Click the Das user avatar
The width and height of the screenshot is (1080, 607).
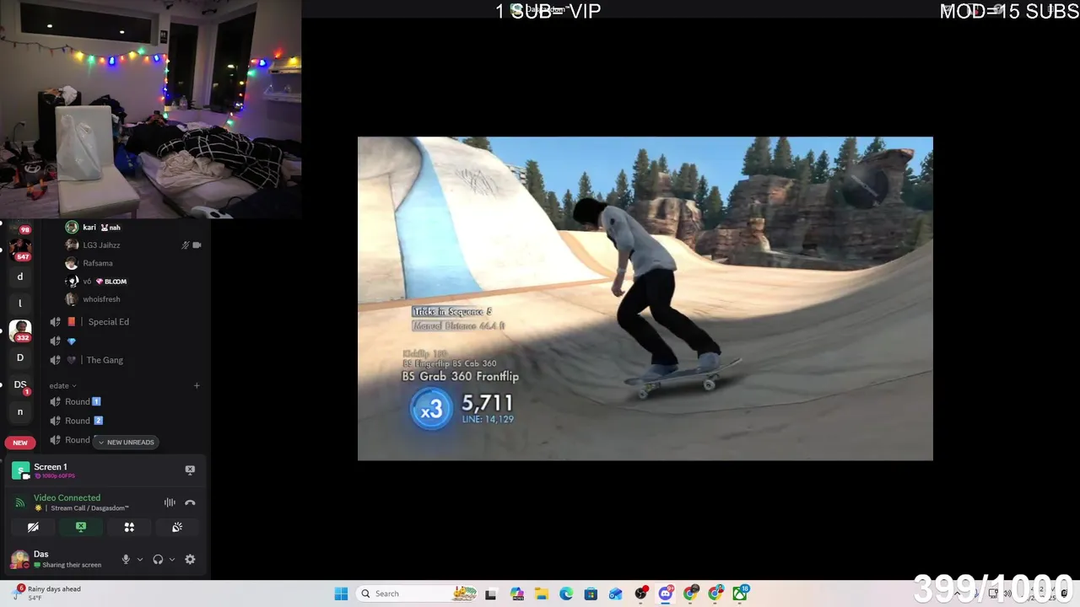19,559
